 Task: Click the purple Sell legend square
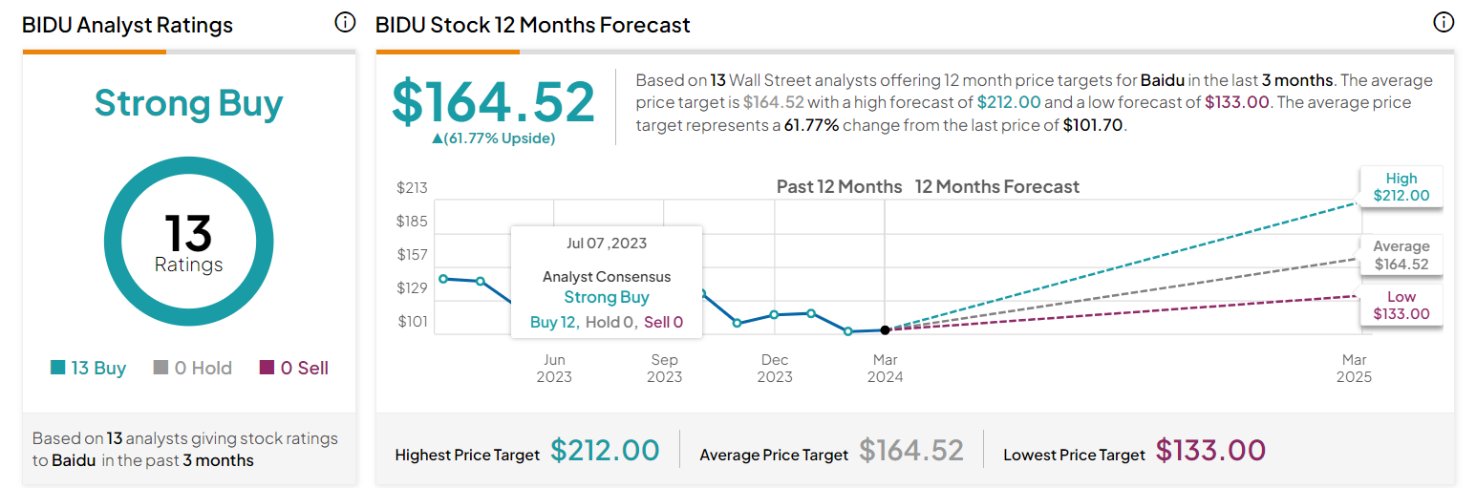[x=267, y=368]
